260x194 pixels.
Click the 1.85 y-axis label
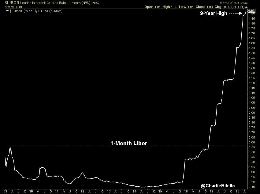click(252, 19)
